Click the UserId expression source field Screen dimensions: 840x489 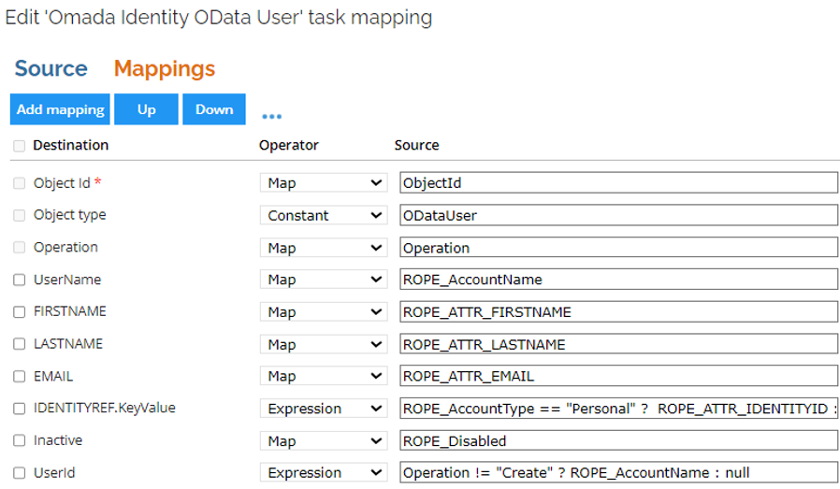[x=618, y=472]
